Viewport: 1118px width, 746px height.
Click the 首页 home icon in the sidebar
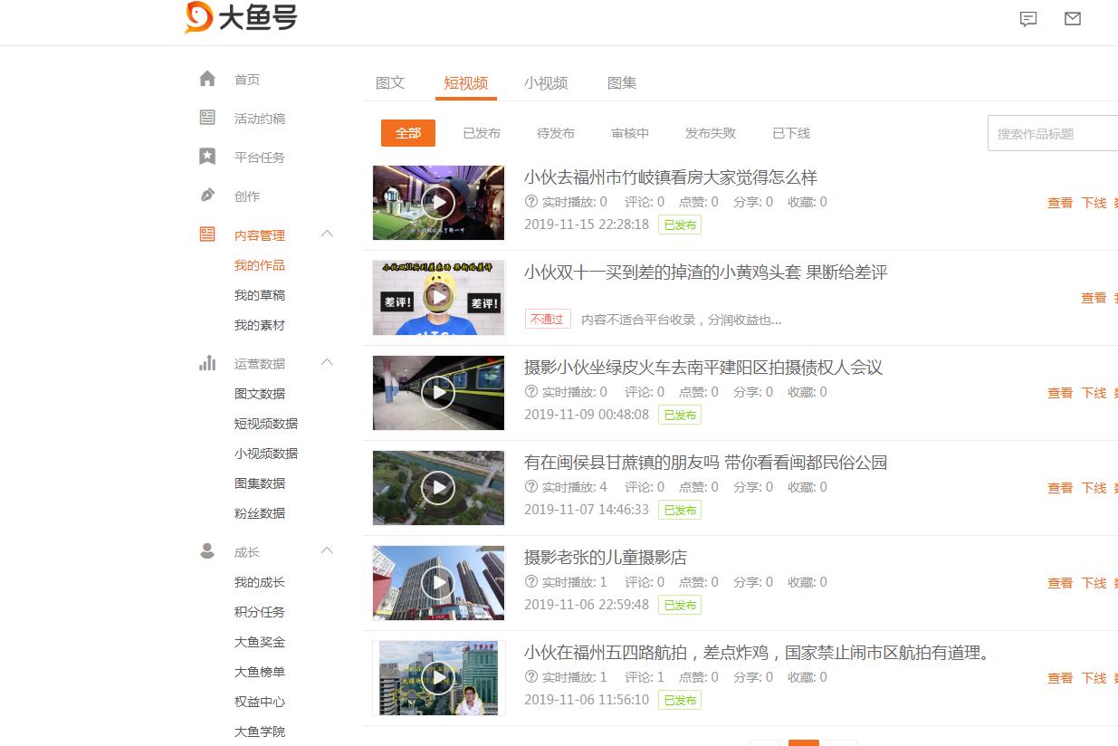[207, 79]
